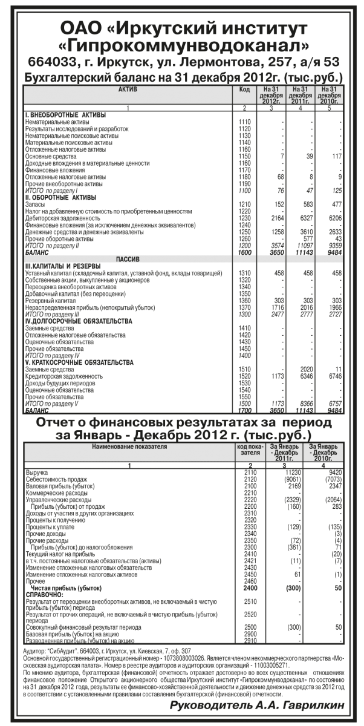This screenshot has width=364, height=726.
Task: Select the address line with Иркутск, ул. Лермонтова
Action: coord(182,62)
